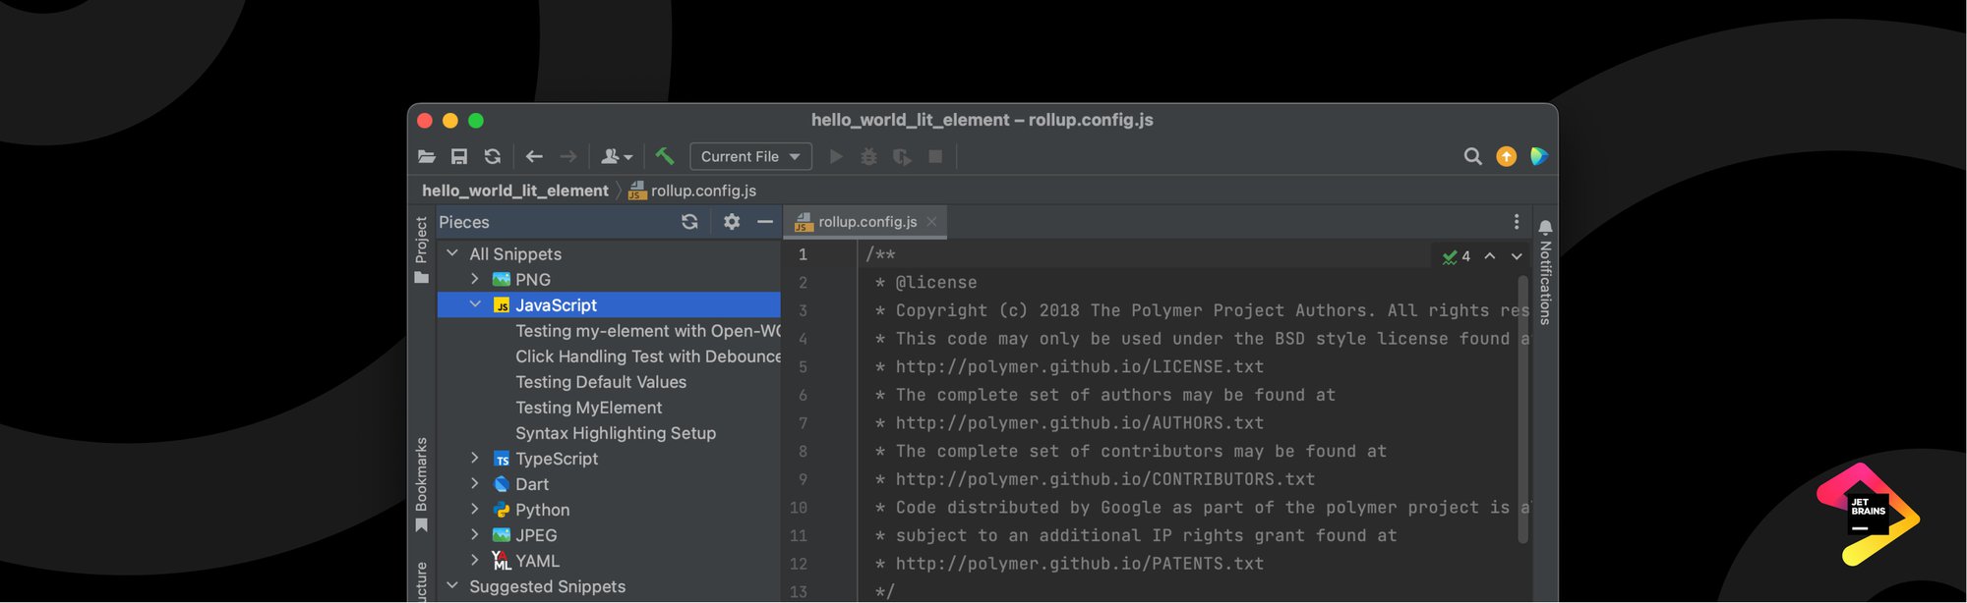
Task: Select the Dart tree item
Action: coord(609,483)
